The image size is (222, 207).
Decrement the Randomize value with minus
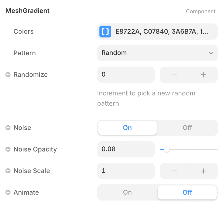point(174,75)
